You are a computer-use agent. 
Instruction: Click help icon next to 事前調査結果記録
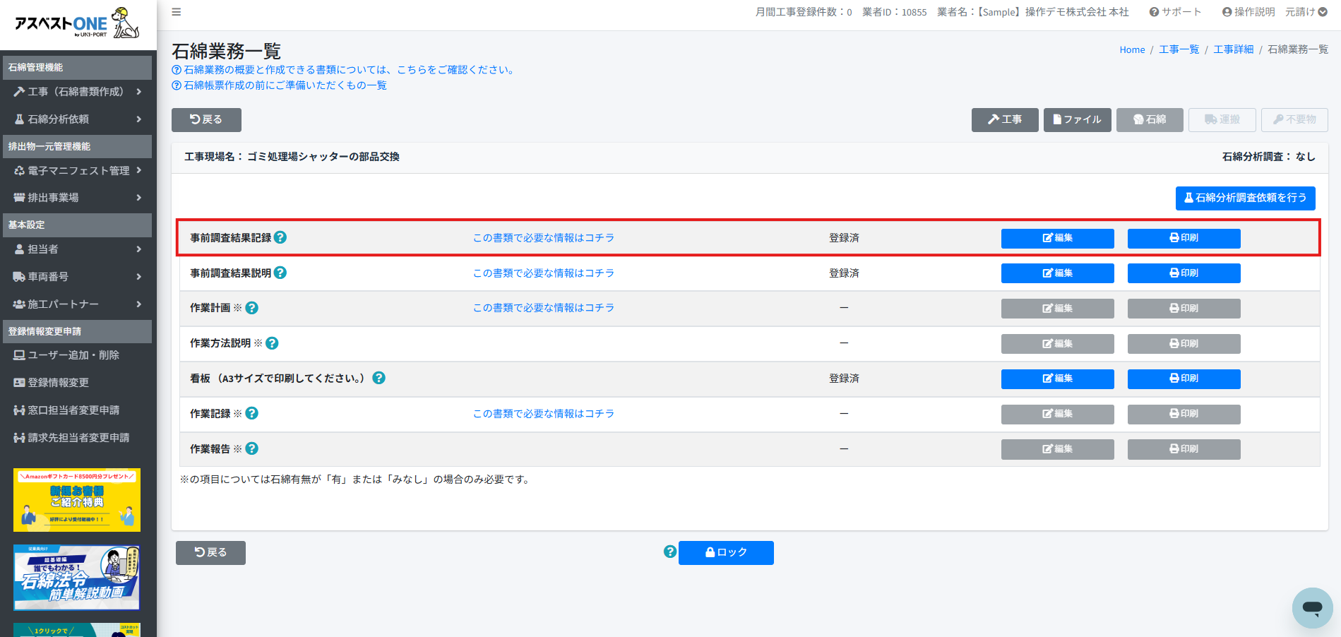tap(280, 237)
